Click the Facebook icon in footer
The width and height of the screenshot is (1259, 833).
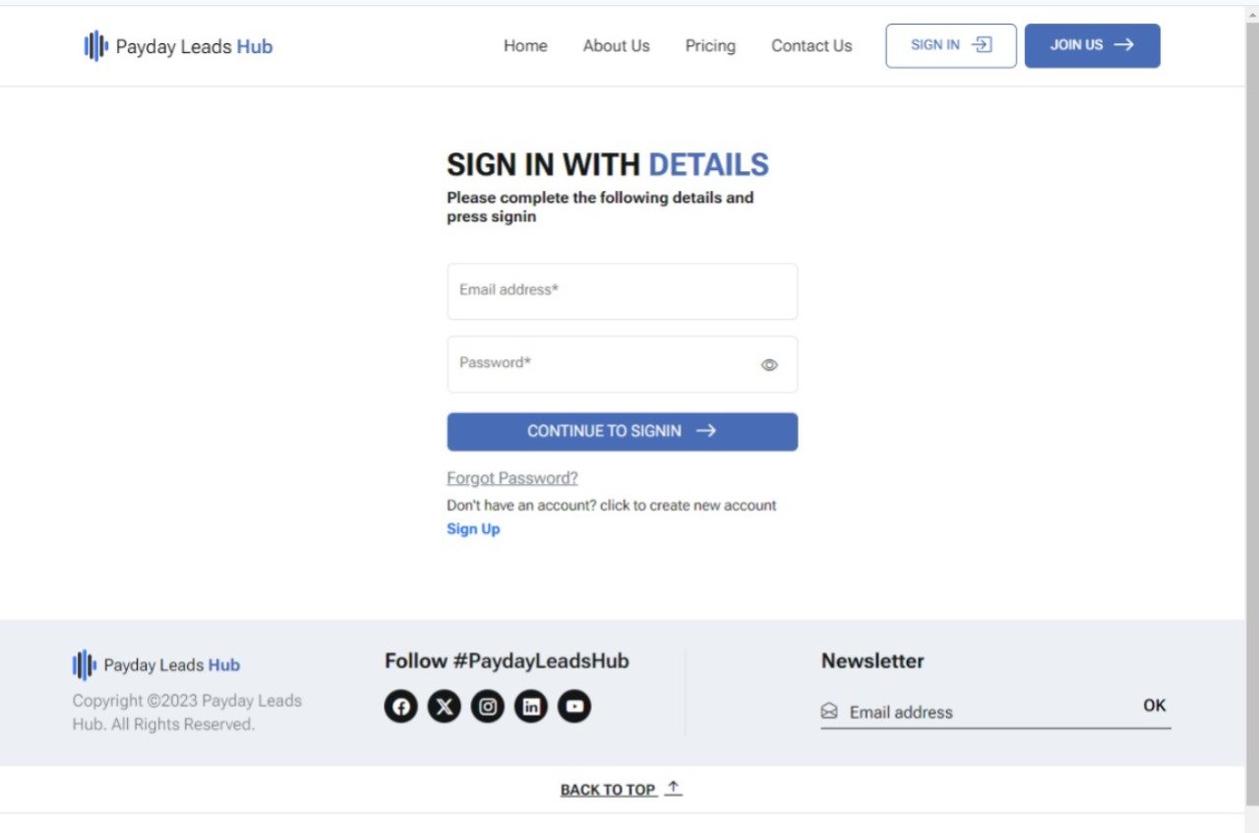pyautogui.click(x=401, y=706)
